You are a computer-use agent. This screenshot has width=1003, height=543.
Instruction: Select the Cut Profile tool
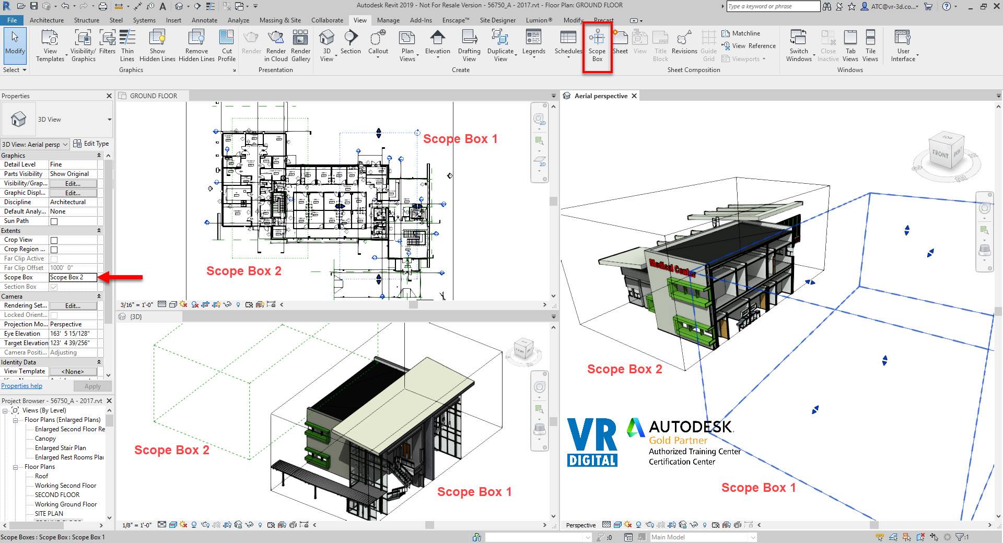(x=227, y=45)
